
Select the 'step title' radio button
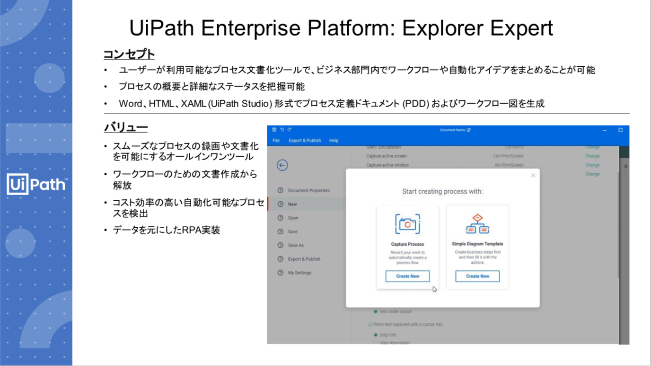(x=376, y=335)
